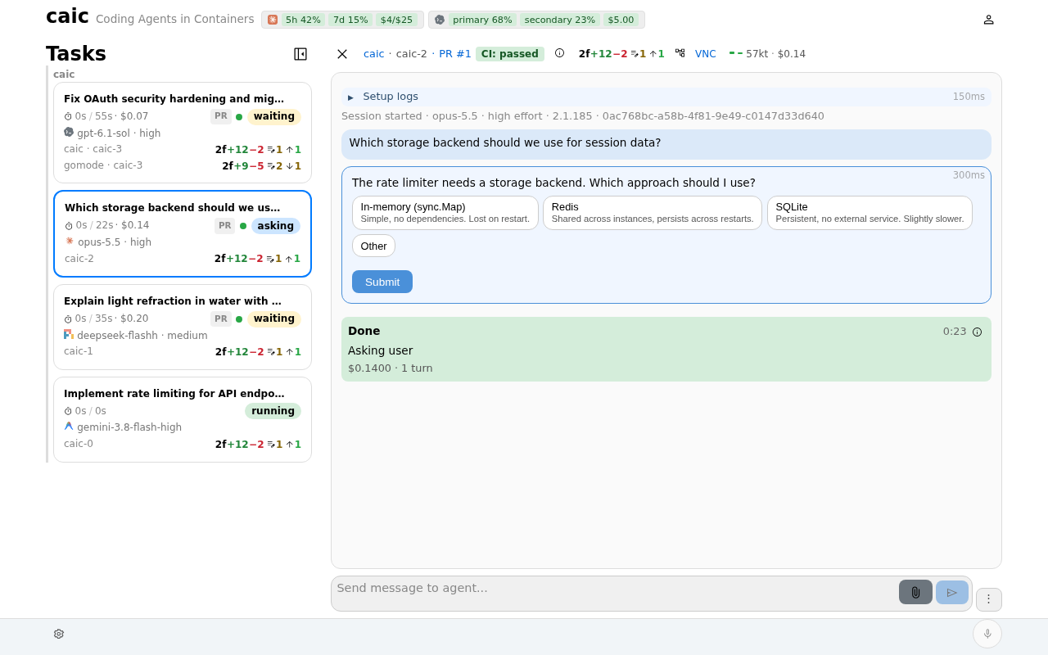The width and height of the screenshot is (1048, 655).
Task: Click the info icon next to CI passed
Action: [x=559, y=53]
